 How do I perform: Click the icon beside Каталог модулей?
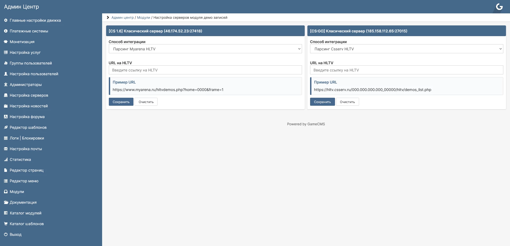point(6,213)
